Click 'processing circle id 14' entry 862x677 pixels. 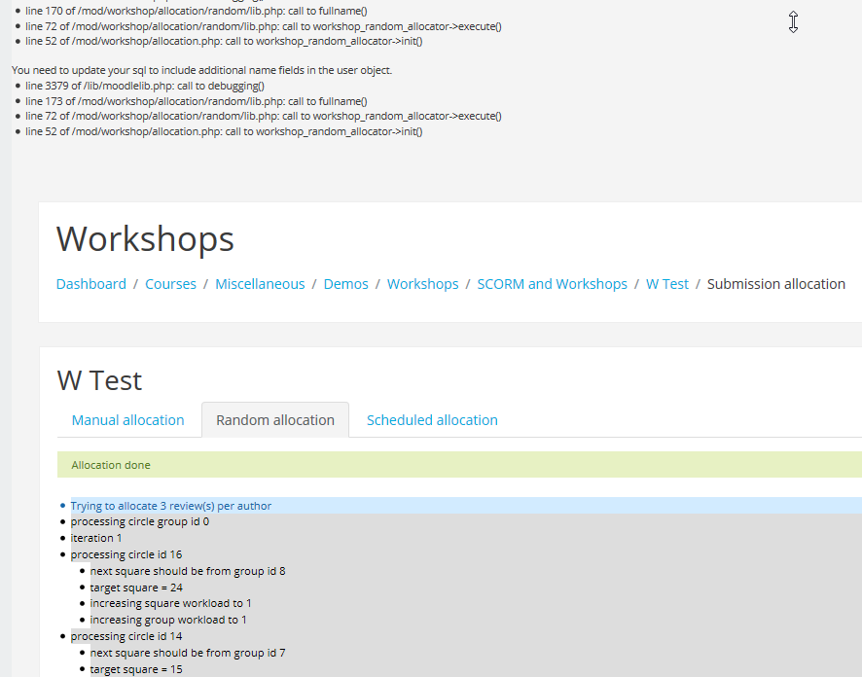(x=126, y=636)
